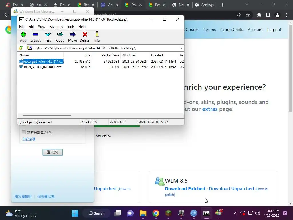Sort by the Size column header
Viewport: 293px width, 220px height.
pyautogui.click(x=78, y=55)
